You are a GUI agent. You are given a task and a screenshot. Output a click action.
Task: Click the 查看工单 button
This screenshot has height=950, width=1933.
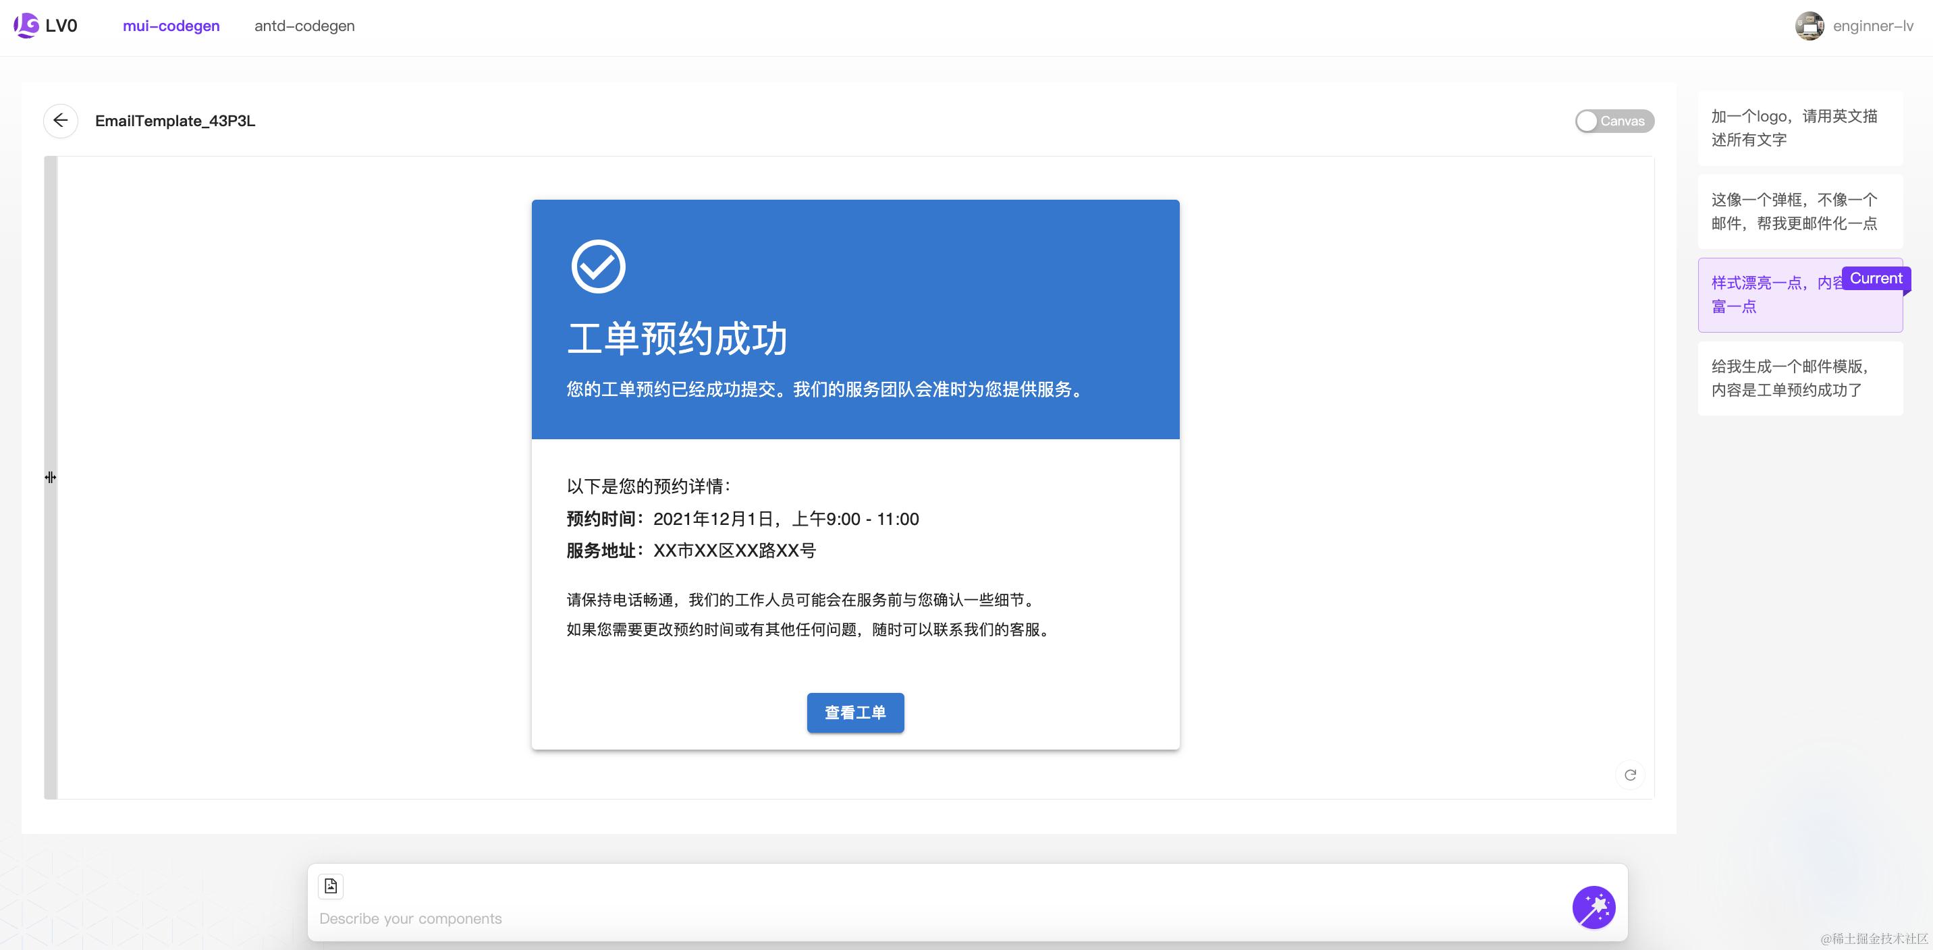[x=855, y=712]
